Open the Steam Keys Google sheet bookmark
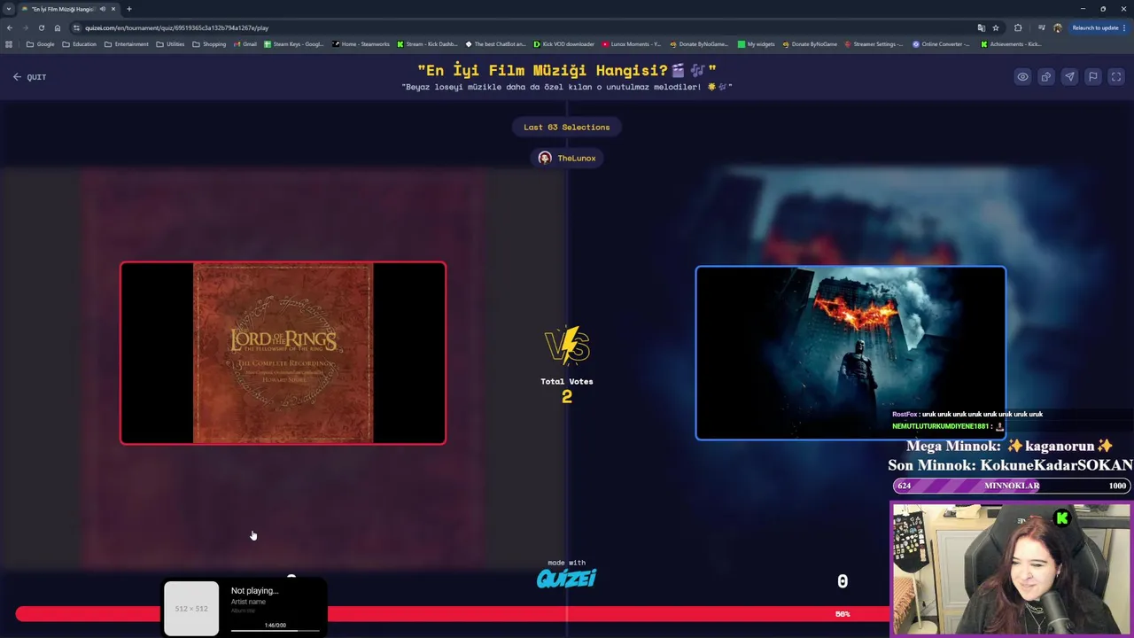Viewport: 1134px width, 638px height. point(294,44)
